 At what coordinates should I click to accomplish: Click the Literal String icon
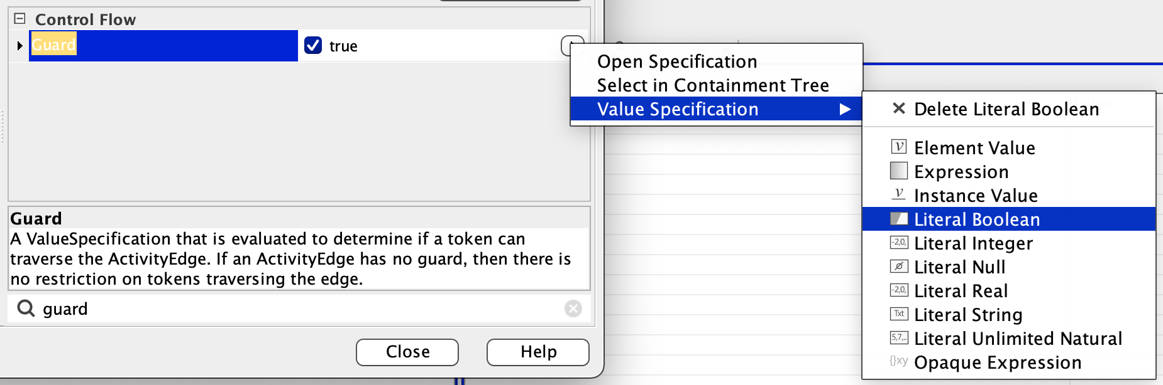click(899, 314)
